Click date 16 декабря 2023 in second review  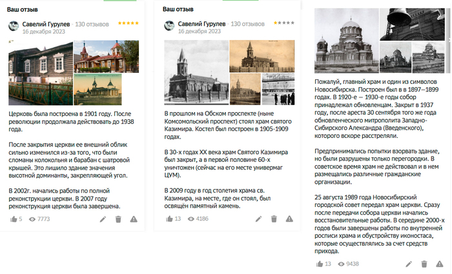[x=200, y=32]
